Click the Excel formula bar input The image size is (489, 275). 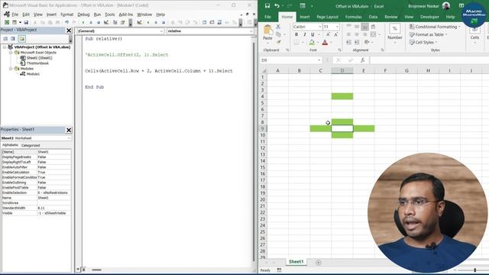click(429, 60)
